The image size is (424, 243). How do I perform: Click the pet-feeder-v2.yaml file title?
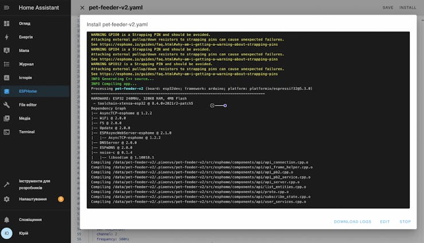(116, 7)
